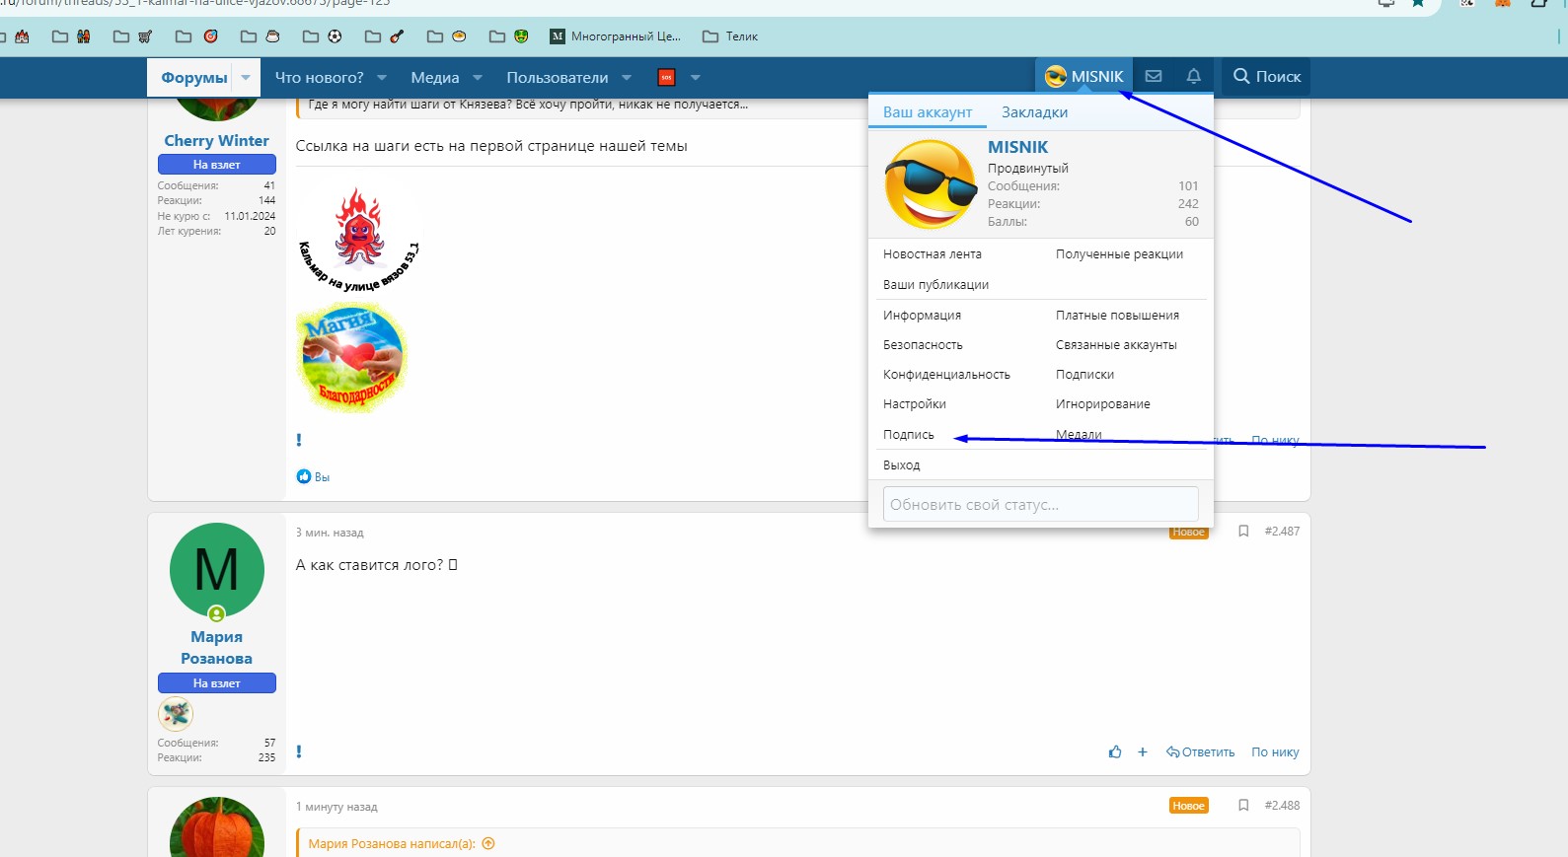Click the like reaction icon beside Вы
The image size is (1568, 857).
coord(304,476)
